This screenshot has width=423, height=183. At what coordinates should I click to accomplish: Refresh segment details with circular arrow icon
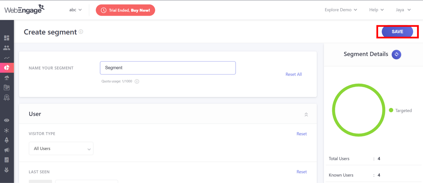pos(396,54)
